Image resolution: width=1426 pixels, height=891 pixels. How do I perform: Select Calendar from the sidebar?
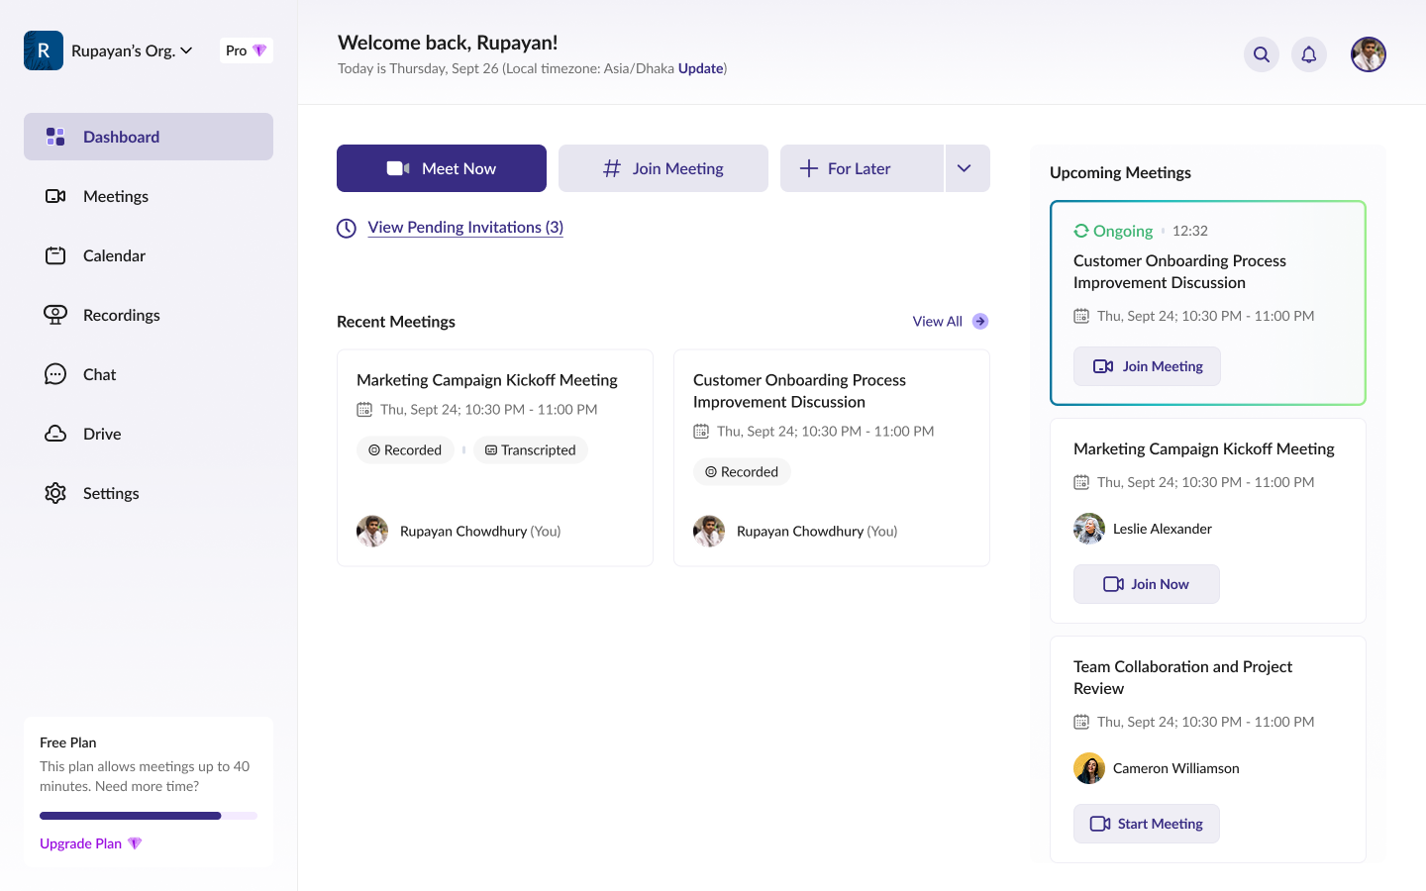coord(114,255)
